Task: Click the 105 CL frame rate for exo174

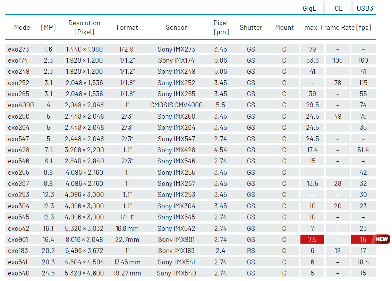Action: [338, 60]
